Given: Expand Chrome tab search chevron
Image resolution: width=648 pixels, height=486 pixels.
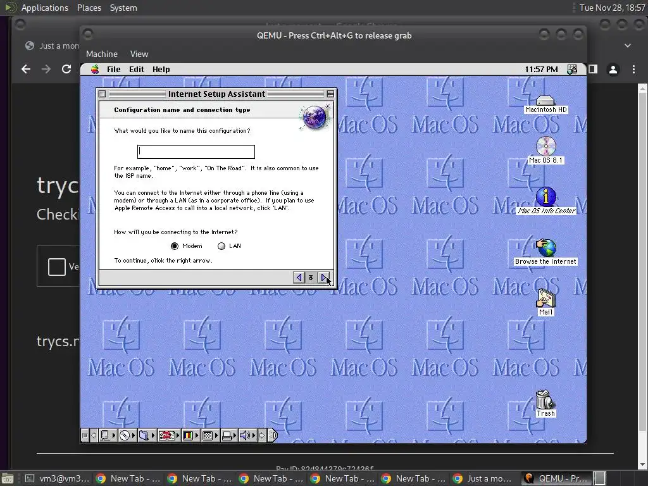Looking at the screenshot, I should 628,46.
